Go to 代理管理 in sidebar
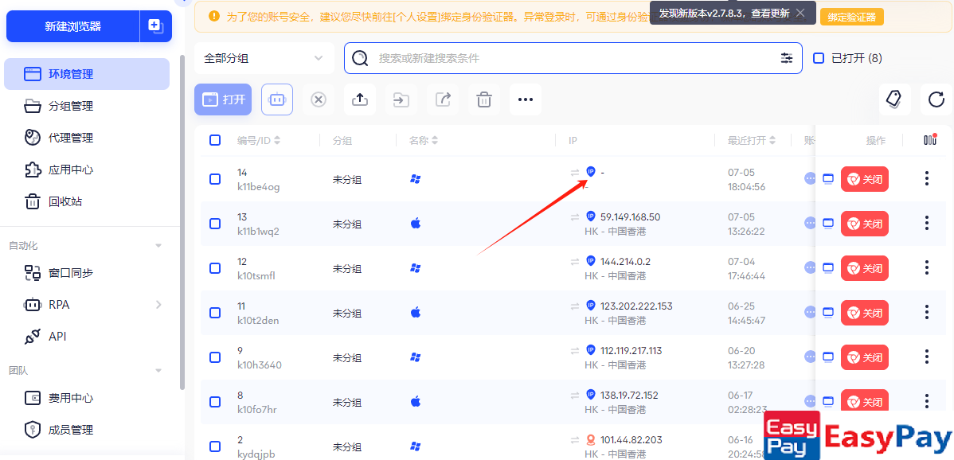The width and height of the screenshot is (954, 460). pyautogui.click(x=71, y=138)
